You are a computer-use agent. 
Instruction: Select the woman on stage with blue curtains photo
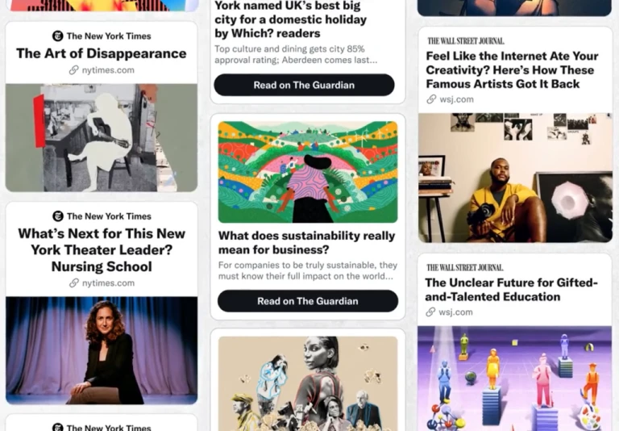(102, 350)
